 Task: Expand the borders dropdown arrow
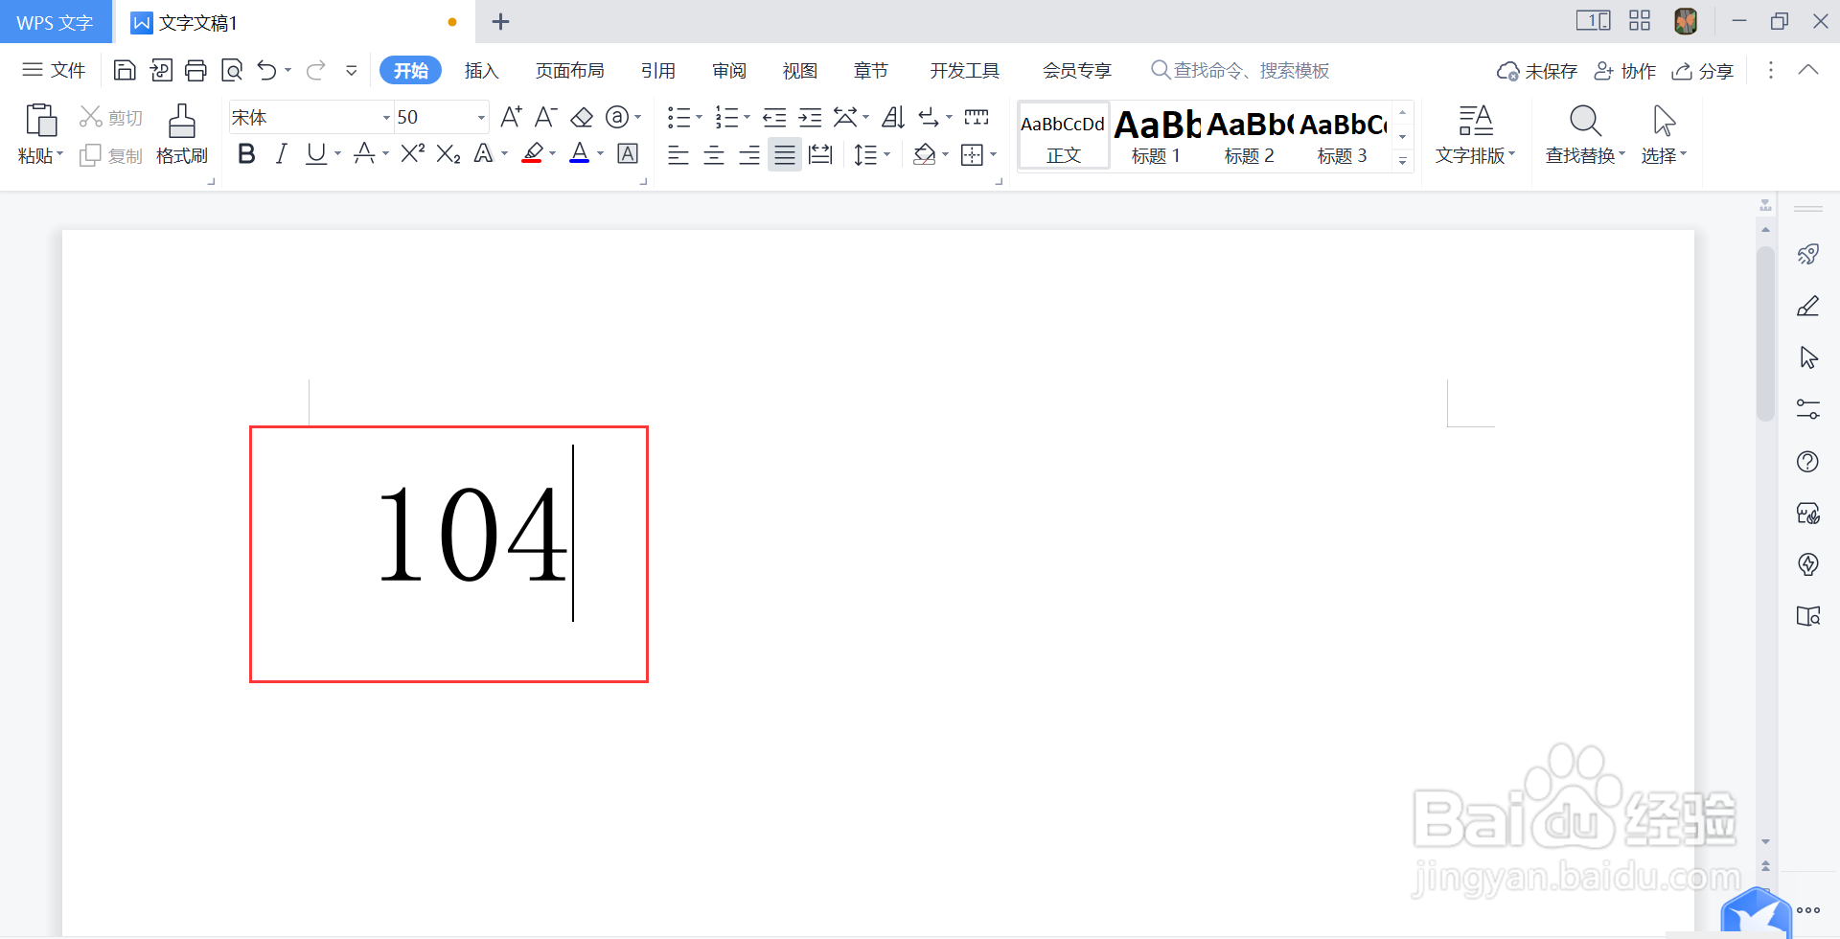click(994, 154)
